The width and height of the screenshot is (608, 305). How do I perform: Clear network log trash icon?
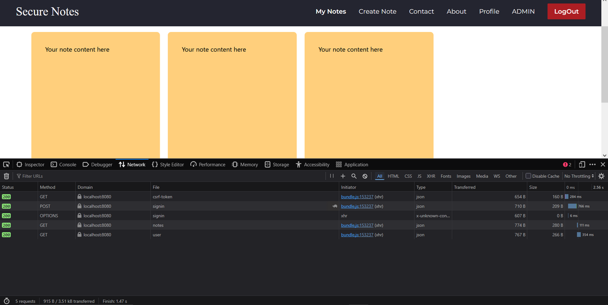(6, 176)
